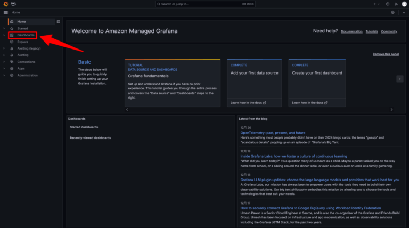
Task: Open OpenTelemetry: past, present, and future post
Action: coord(273,133)
